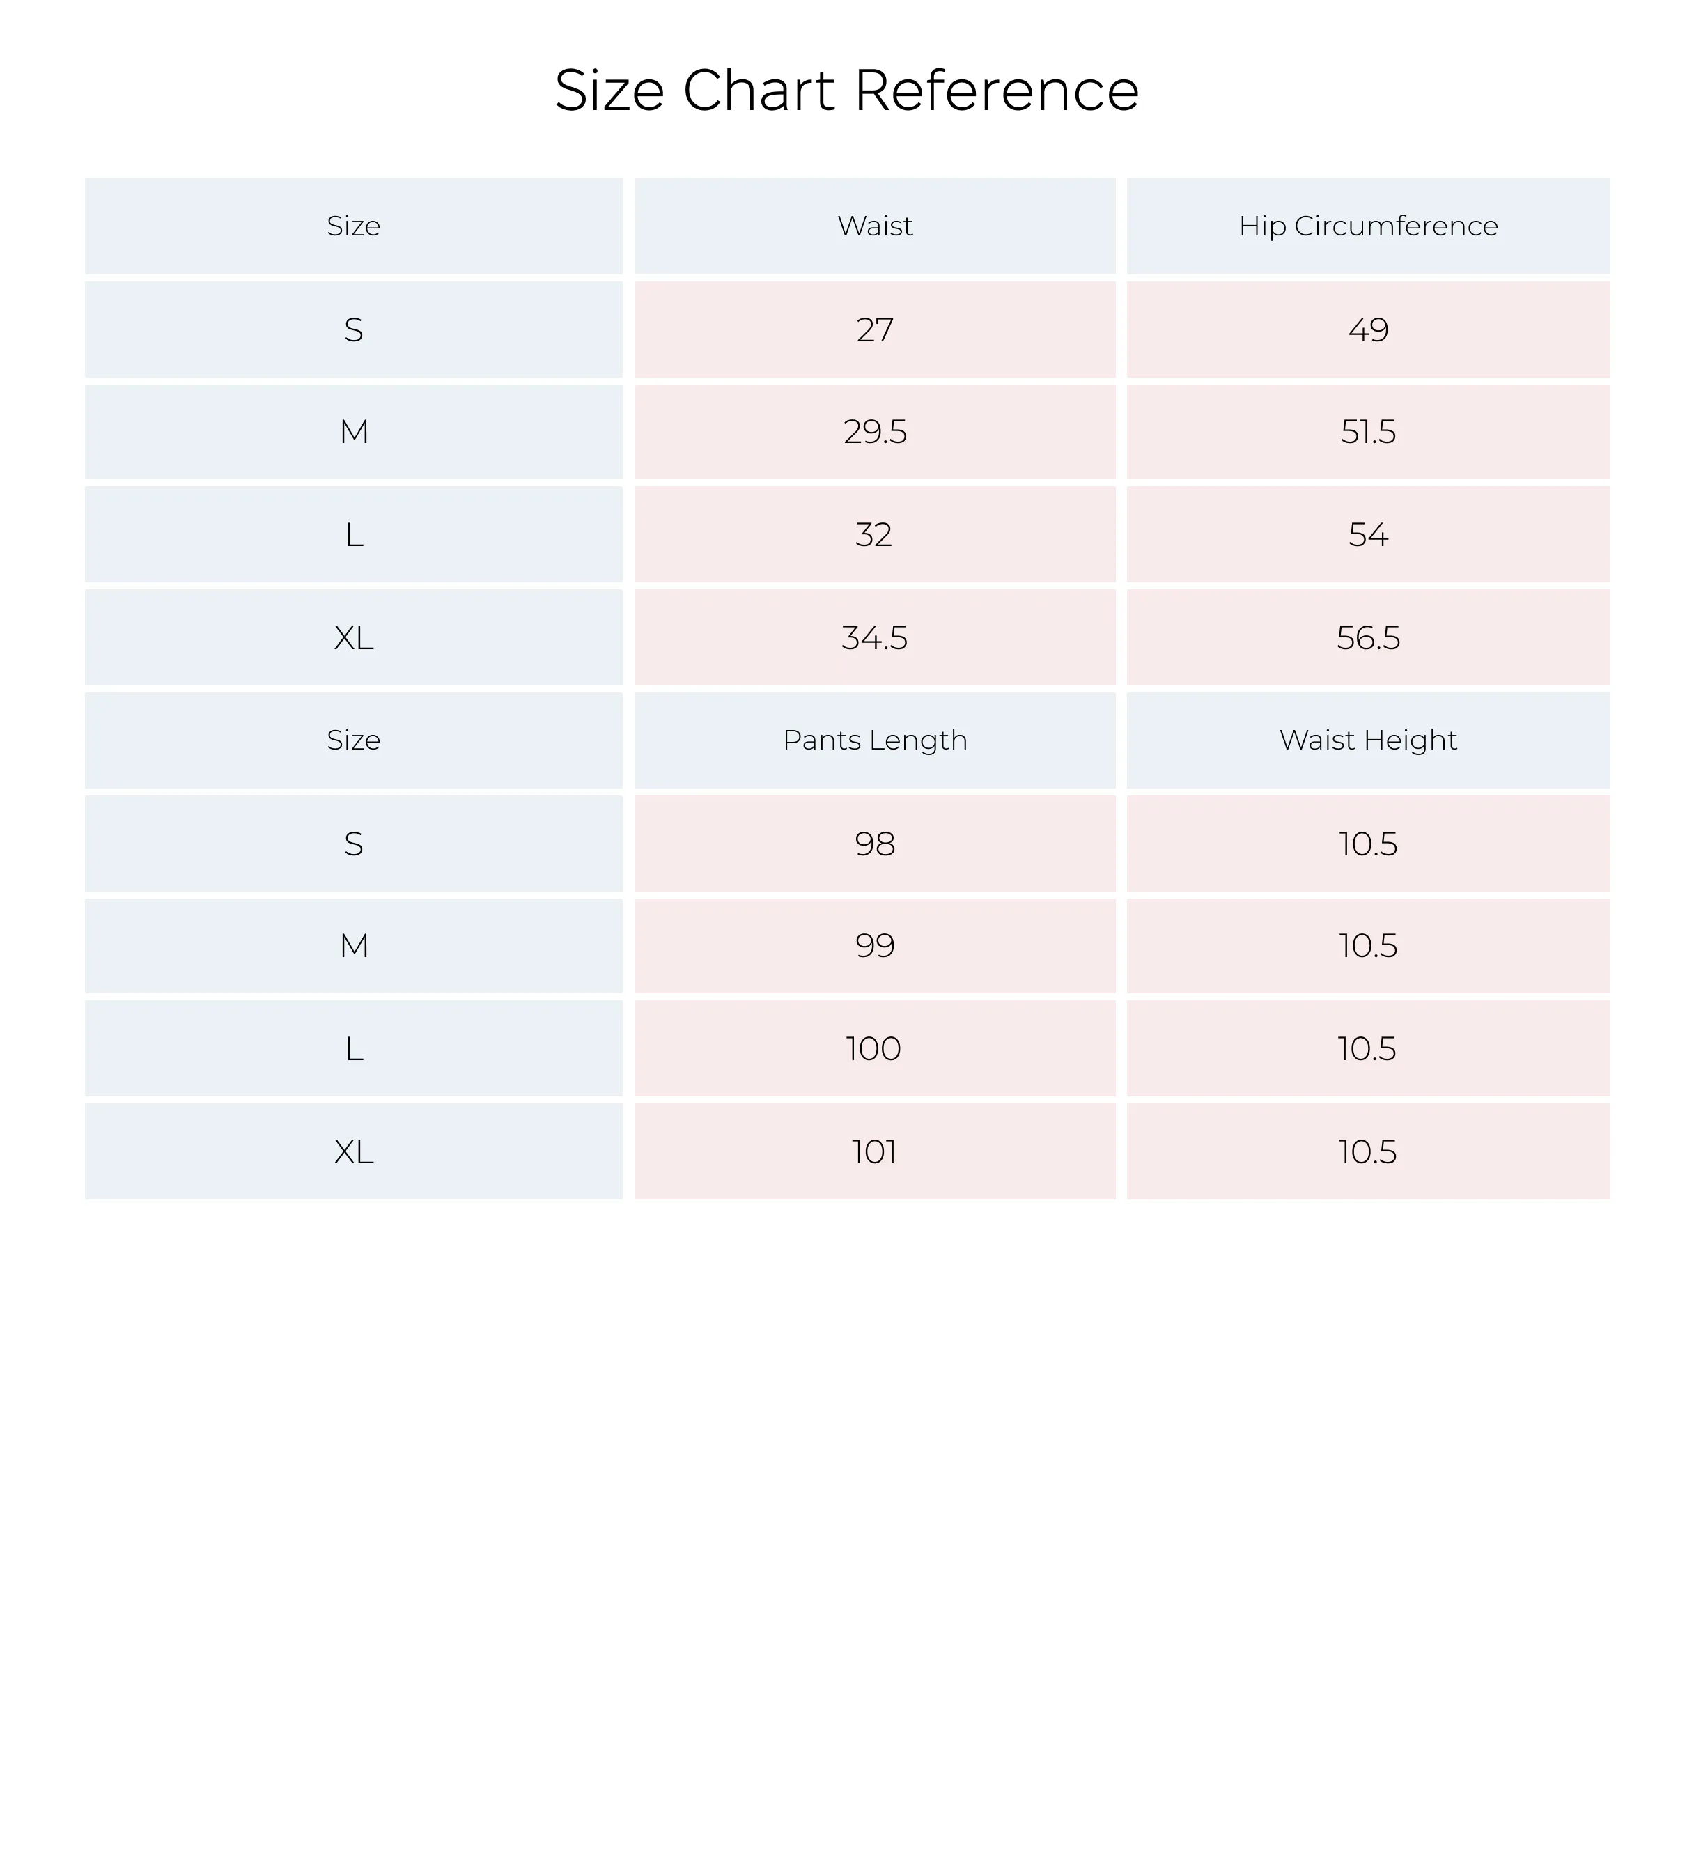1694x1864 pixels.
Task: Select pants length value 101
Action: (875, 1152)
